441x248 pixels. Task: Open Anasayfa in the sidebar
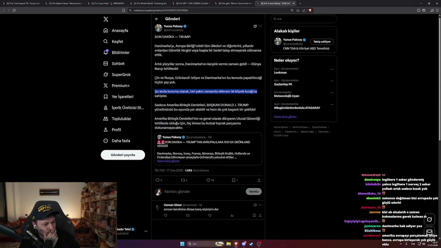pyautogui.click(x=116, y=30)
